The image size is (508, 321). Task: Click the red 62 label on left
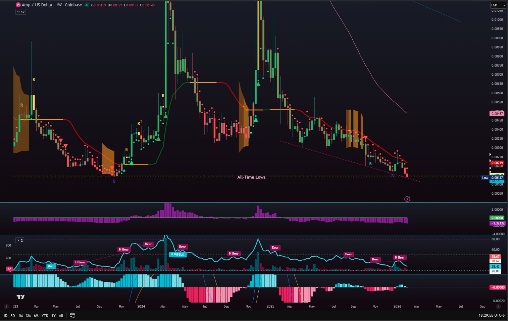coord(9,269)
